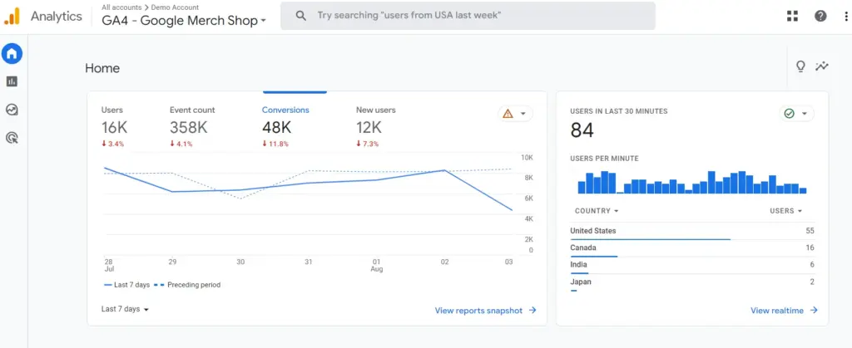Viewport: 852px width, 348px height.
Task: Select the Event count metric tab
Action: pos(192,126)
